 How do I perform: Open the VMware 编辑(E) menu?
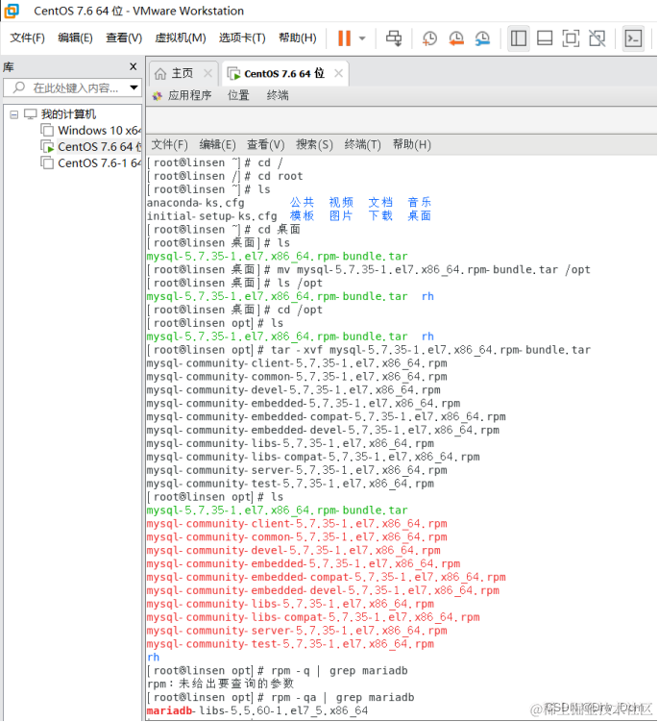[x=76, y=37]
